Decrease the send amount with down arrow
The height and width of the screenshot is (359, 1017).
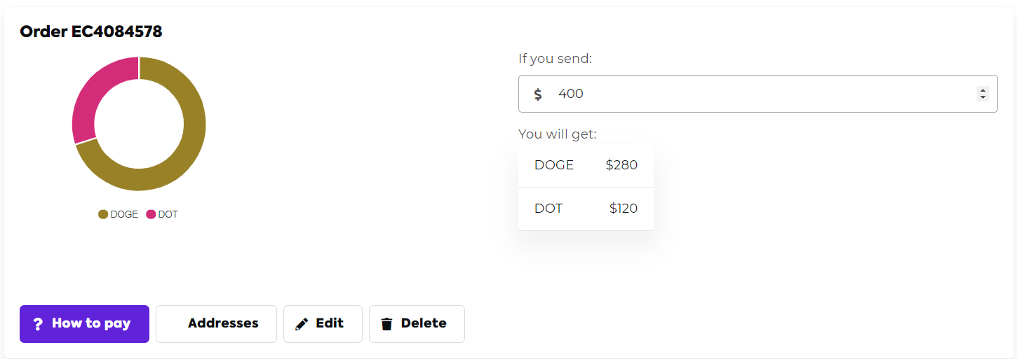click(983, 97)
